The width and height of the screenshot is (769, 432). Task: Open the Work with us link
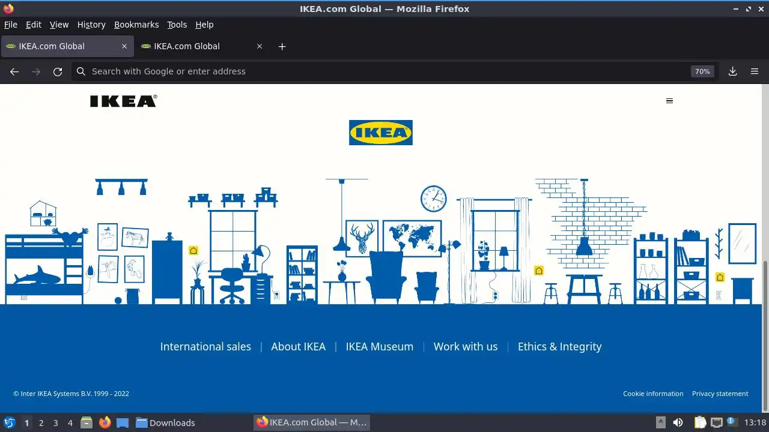[466, 347]
